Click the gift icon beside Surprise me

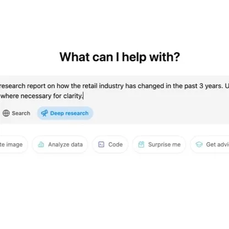tap(141, 145)
